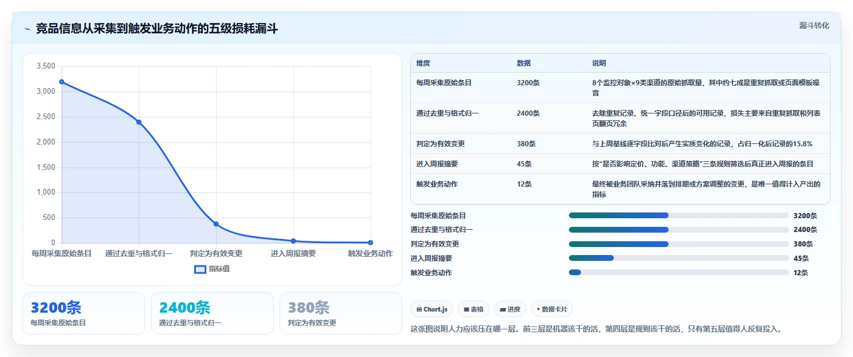This screenshot has width=853, height=357.
Task: Open the 3200条 stat card
Action: (x=84, y=313)
